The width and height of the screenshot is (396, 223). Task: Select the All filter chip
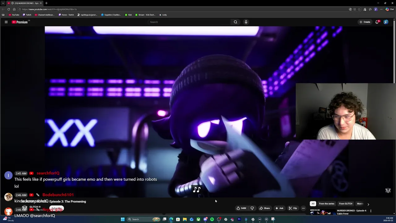pyautogui.click(x=313, y=203)
